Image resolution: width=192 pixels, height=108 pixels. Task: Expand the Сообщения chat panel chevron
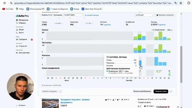[178, 107]
